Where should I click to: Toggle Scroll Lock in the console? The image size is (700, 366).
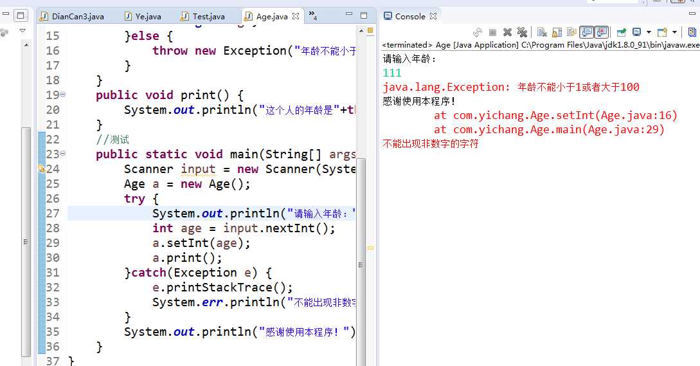click(557, 32)
